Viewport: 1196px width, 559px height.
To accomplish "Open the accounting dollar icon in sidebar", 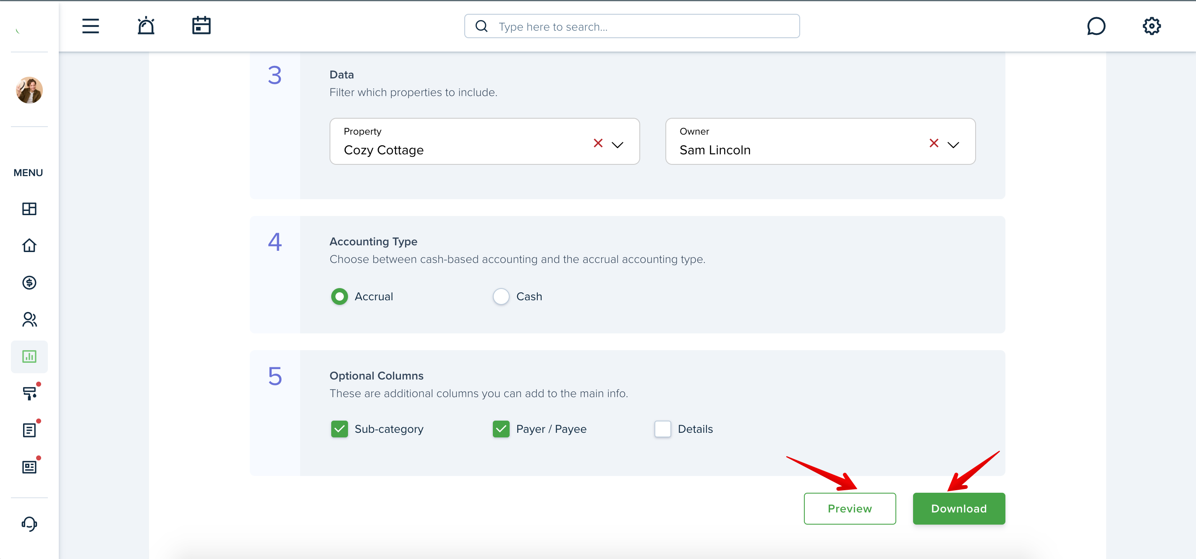I will pos(29,283).
